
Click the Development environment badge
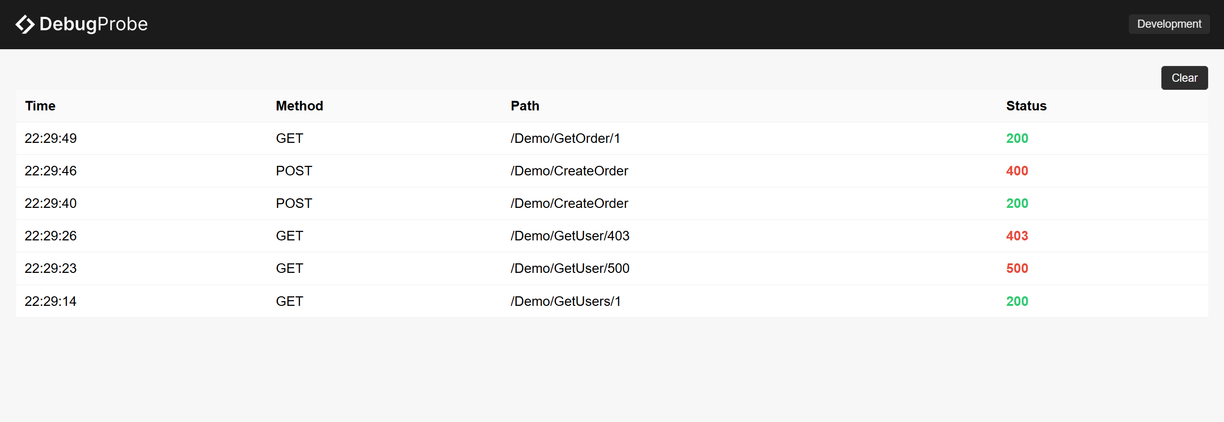click(x=1169, y=24)
